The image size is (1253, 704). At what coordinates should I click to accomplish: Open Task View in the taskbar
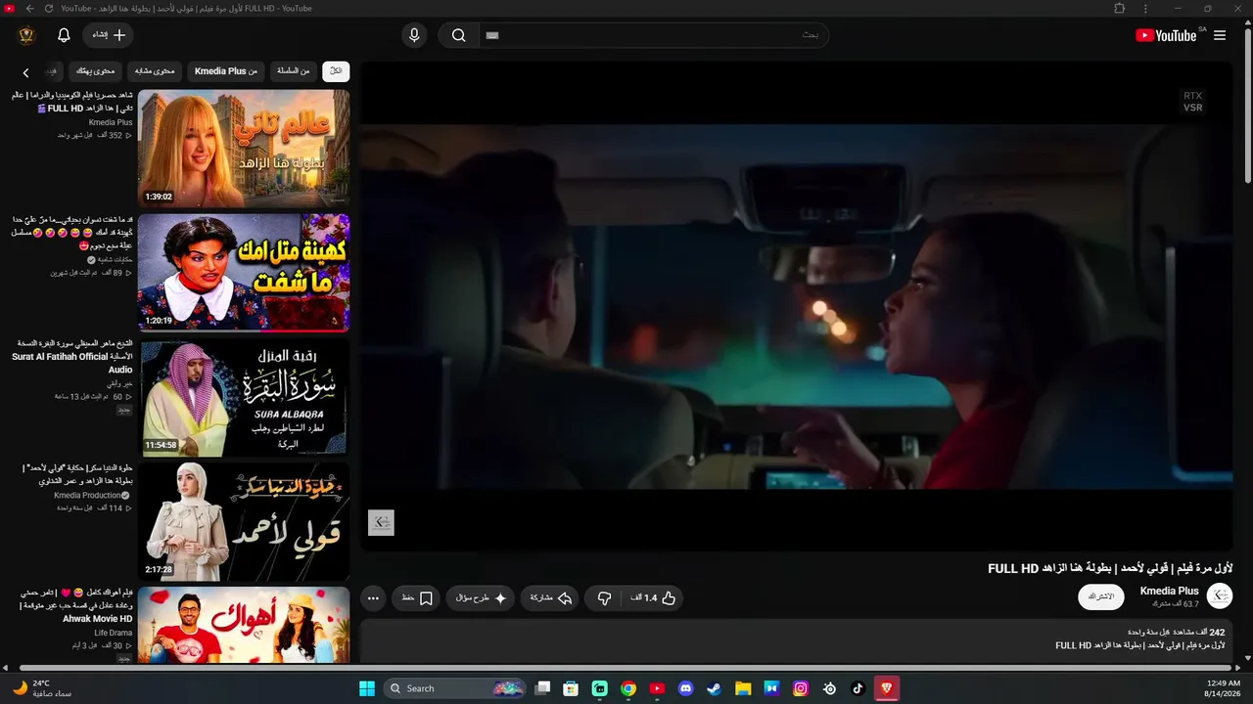pos(542,688)
